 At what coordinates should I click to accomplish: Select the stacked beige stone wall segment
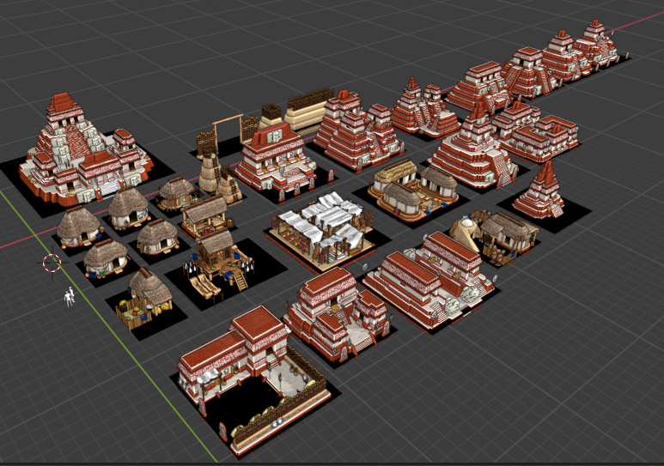pyautogui.click(x=309, y=110)
